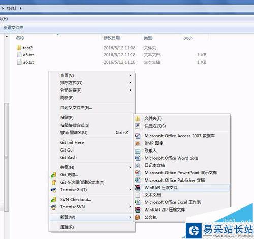254x239 pixels.
Task: Select the a5.txt file name
Action: coord(28,55)
